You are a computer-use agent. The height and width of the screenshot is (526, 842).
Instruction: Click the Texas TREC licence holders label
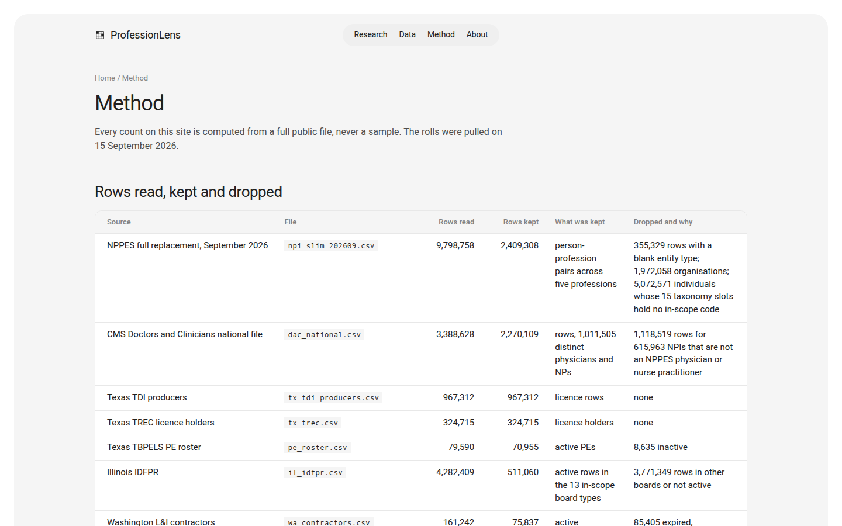click(161, 423)
